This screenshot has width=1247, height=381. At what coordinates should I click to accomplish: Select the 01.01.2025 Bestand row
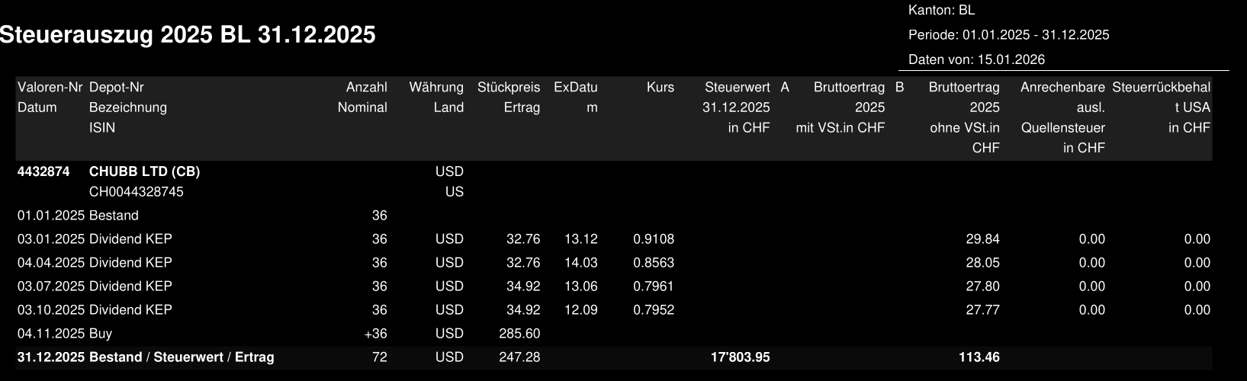pyautogui.click(x=78, y=216)
